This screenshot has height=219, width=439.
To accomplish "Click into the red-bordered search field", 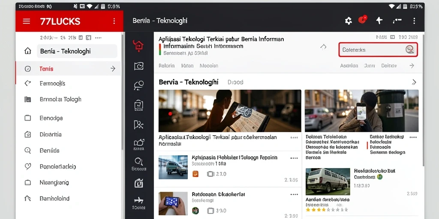I will point(378,50).
